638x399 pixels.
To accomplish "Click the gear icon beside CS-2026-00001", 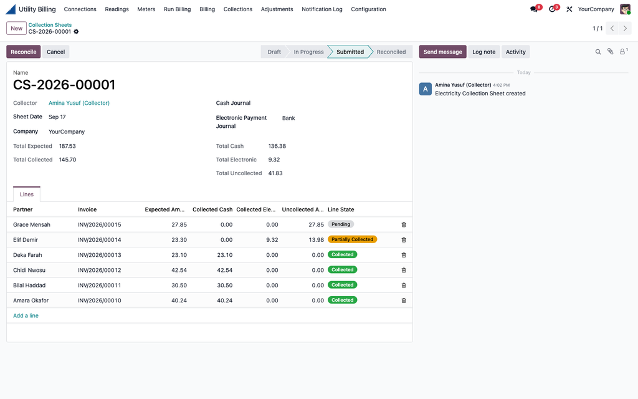I will point(76,32).
